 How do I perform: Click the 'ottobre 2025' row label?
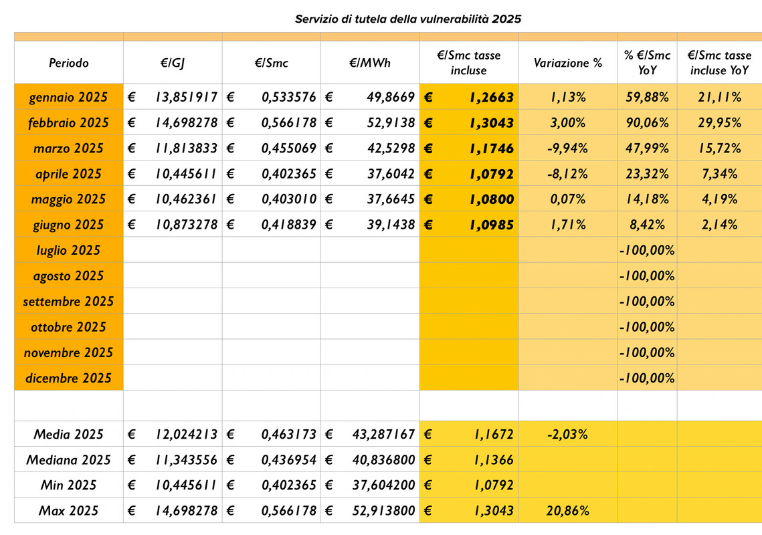click(x=68, y=326)
